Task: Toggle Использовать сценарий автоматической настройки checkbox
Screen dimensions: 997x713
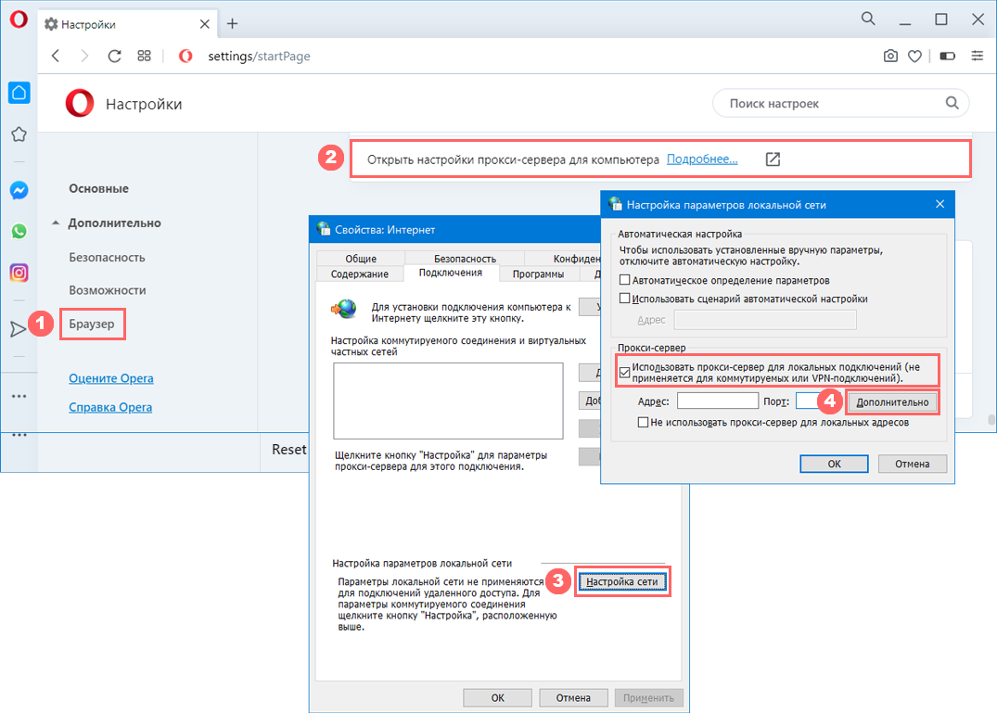Action: [x=625, y=299]
